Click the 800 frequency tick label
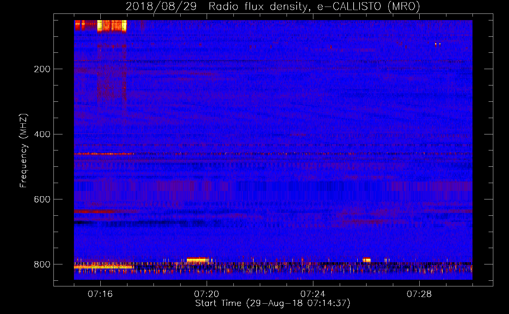The height and width of the screenshot is (314, 509). pos(42,265)
